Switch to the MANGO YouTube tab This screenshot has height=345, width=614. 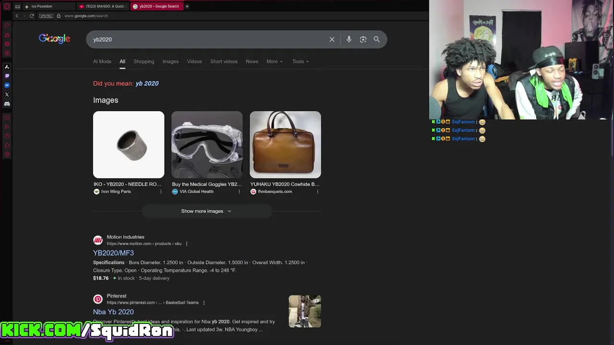point(103,6)
